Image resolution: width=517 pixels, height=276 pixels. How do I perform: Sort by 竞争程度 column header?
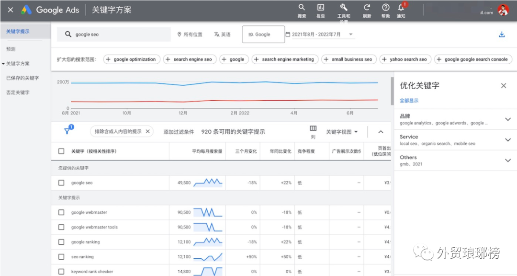tap(306, 151)
